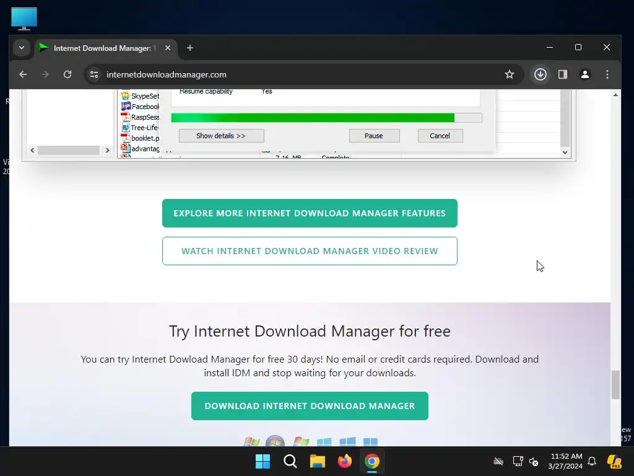The width and height of the screenshot is (634, 476).
Task: Click the PRE-badged icon in taskbar corner
Action: click(614, 461)
